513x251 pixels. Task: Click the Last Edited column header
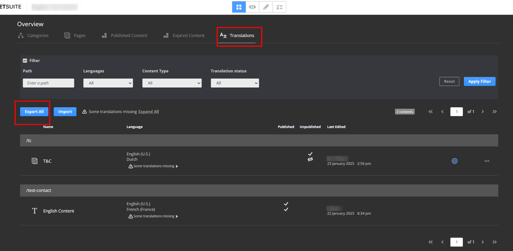336,127
